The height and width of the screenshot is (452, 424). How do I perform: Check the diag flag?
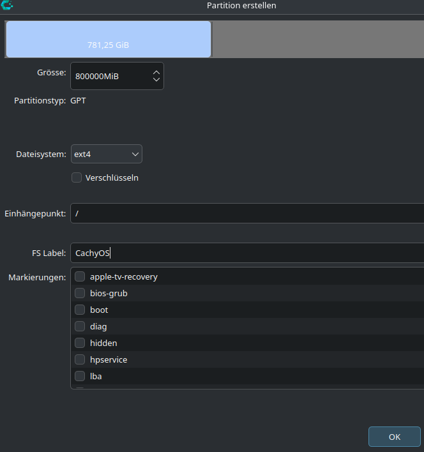click(80, 326)
